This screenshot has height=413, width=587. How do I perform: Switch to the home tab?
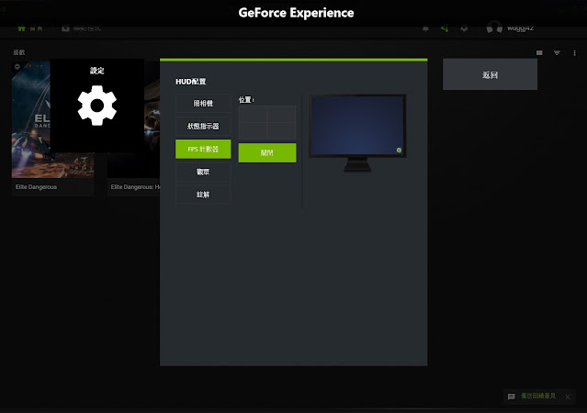(x=30, y=28)
